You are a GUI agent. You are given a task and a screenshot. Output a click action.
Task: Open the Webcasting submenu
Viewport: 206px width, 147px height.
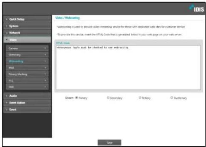click(x=27, y=61)
